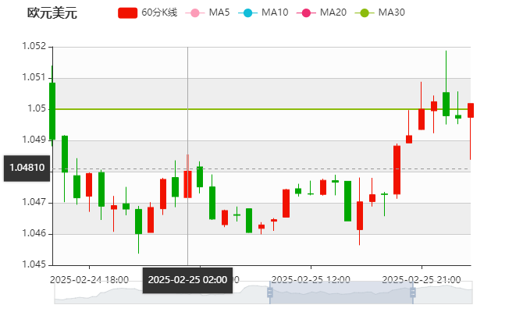Click the cyan MA10 legend marker

coord(248,12)
